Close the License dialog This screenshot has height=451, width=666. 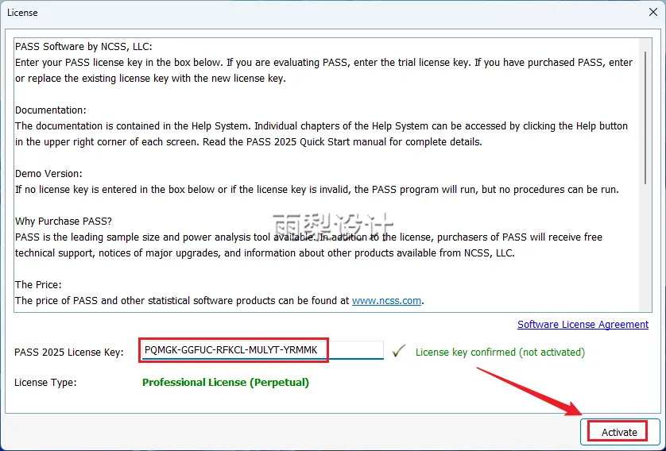[653, 12]
